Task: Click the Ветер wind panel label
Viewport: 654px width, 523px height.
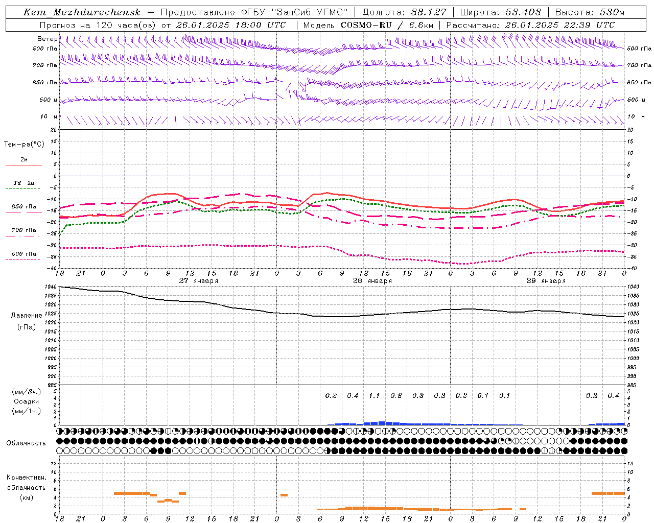Action: (48, 39)
